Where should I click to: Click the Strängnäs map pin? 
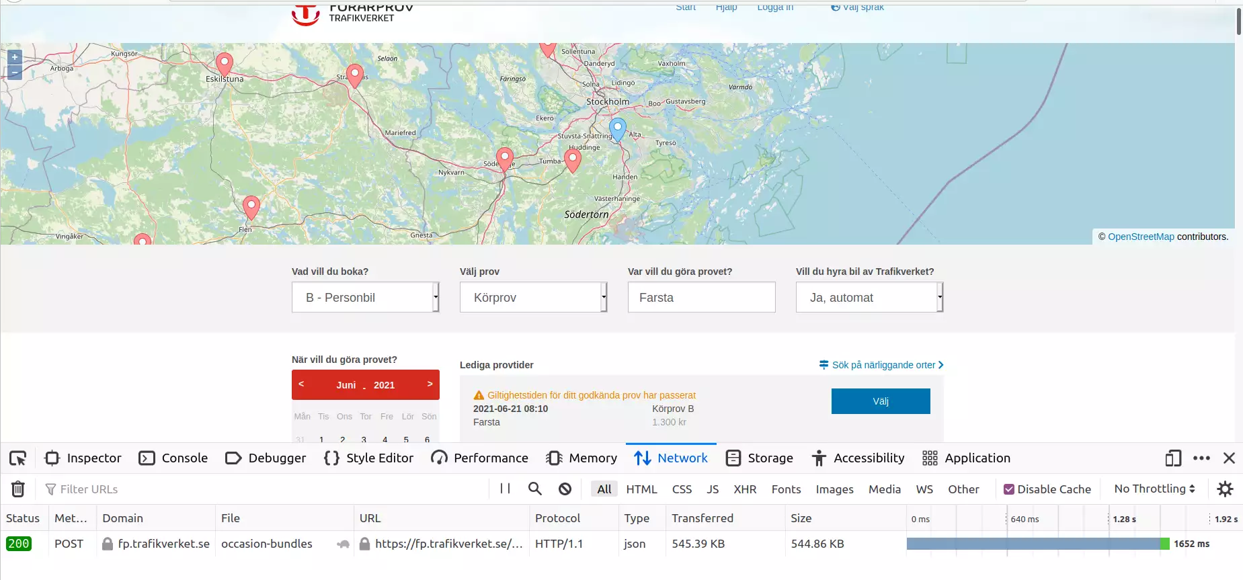pos(354,76)
